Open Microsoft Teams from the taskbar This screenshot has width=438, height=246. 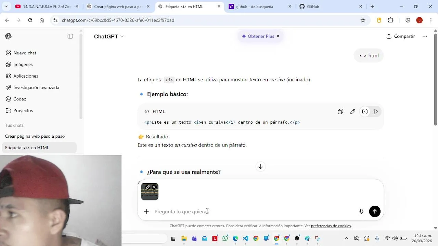pyautogui.click(x=194, y=238)
